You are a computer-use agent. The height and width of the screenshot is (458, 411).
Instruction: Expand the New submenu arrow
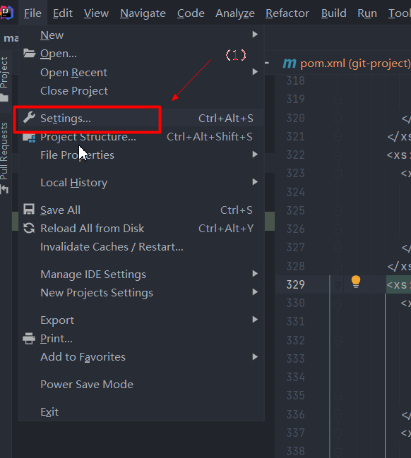point(255,35)
